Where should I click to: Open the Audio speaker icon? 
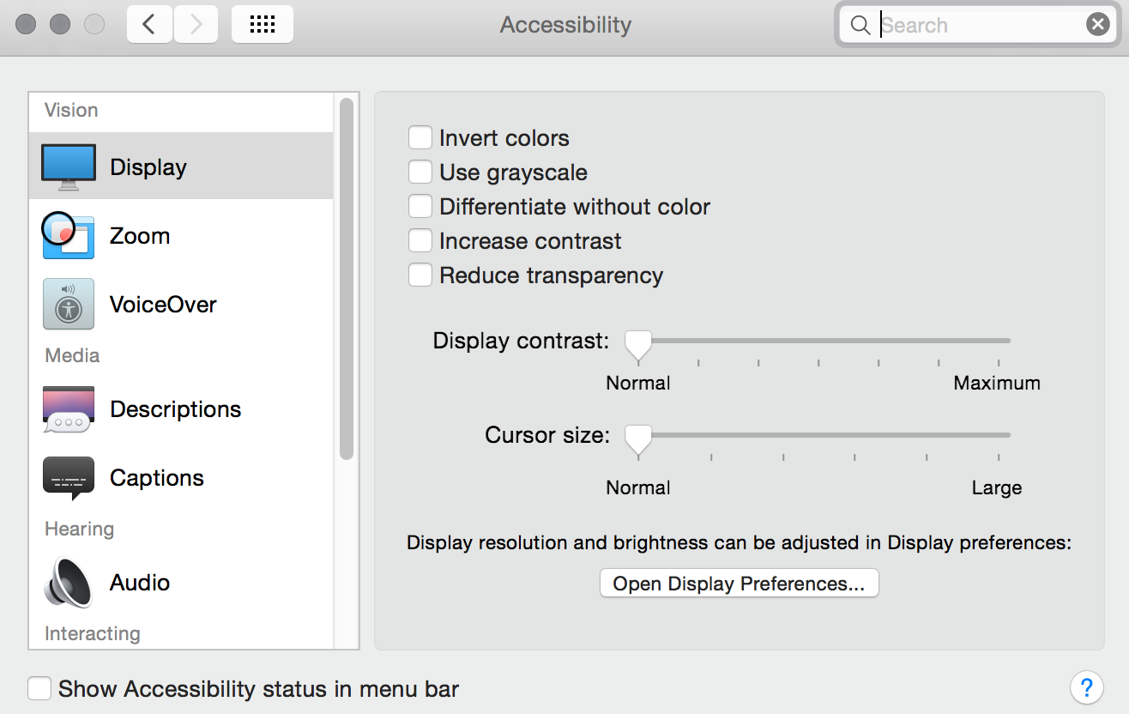pos(68,583)
